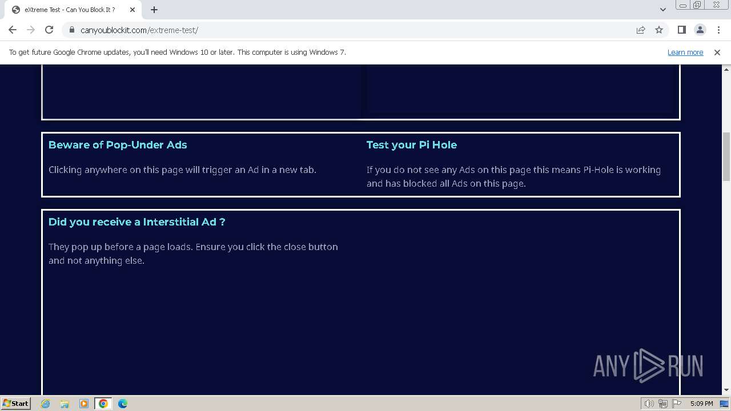731x411 pixels.
Task: Share this page icon in address bar
Action: (x=641, y=30)
